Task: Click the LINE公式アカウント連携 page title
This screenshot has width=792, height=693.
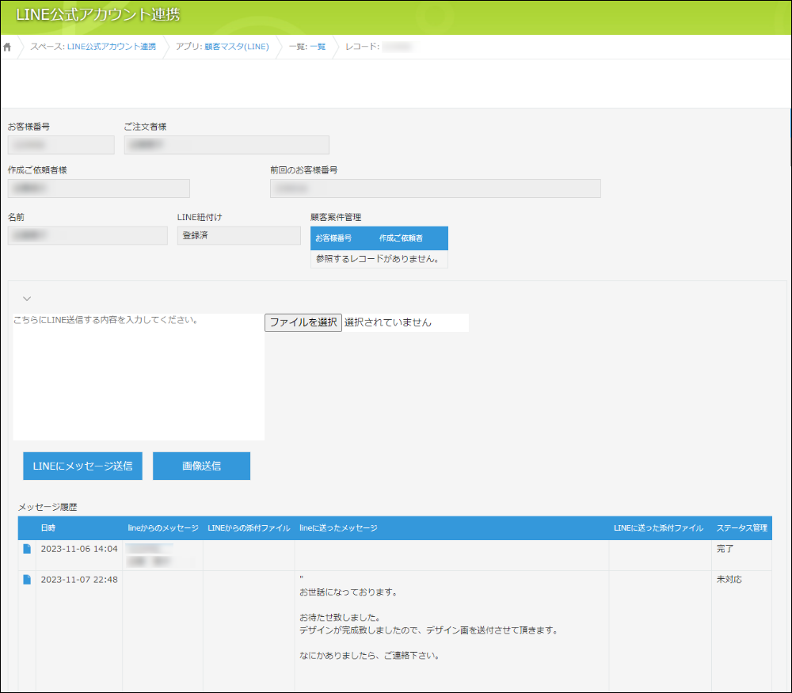Action: (x=98, y=14)
